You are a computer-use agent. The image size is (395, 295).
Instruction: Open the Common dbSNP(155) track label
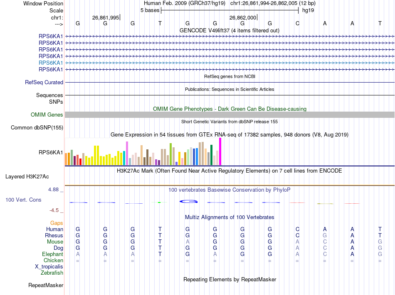point(37,128)
